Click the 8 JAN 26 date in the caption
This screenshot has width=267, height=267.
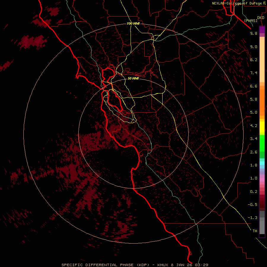182,265
